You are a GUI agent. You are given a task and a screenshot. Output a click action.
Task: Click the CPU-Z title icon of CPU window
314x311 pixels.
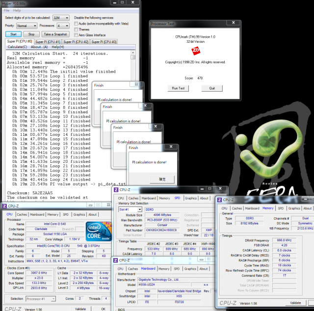click(4, 206)
